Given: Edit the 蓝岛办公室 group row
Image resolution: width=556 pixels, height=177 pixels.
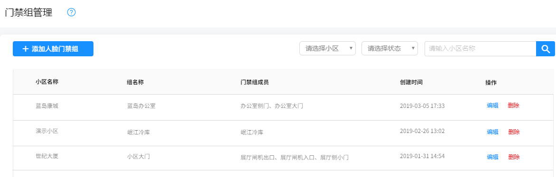Looking at the screenshot, I should click(492, 106).
